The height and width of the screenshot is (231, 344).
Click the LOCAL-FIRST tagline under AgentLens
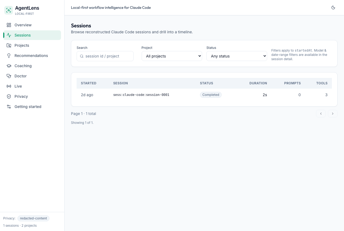[24, 14]
